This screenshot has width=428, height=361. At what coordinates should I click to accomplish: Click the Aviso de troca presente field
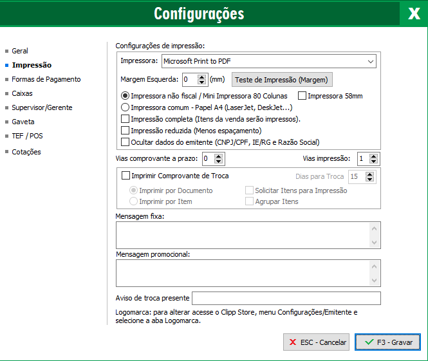coord(286,299)
